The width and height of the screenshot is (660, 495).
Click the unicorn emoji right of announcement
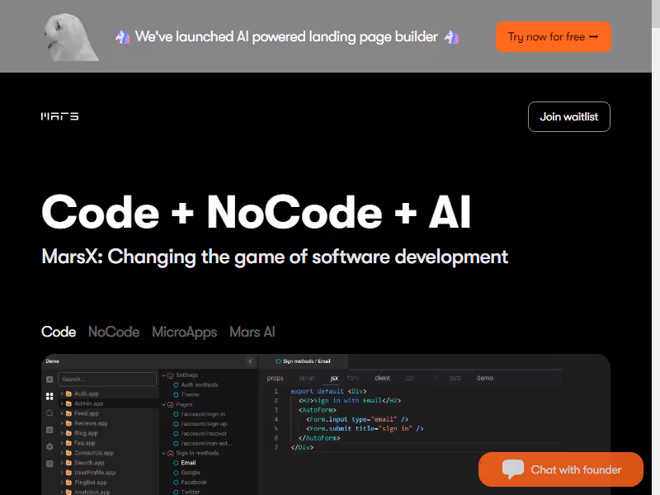[x=451, y=37]
